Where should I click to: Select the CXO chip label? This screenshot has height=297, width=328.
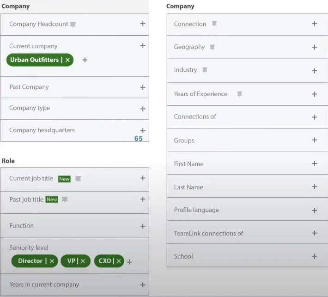[105, 261]
